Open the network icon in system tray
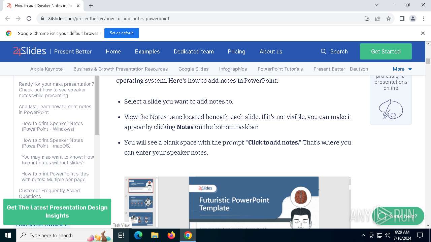 [x=379, y=235]
